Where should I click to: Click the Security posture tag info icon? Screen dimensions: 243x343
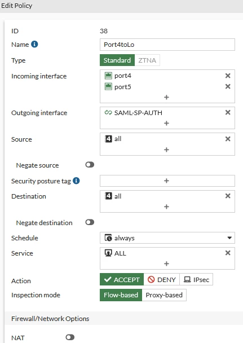click(76, 181)
